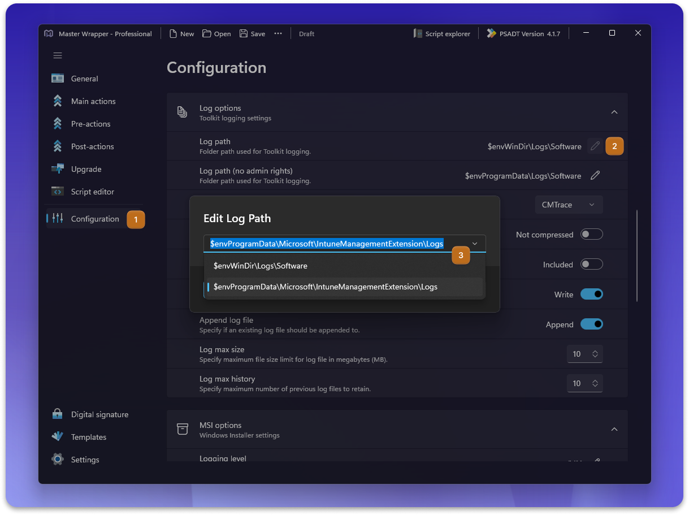Turn off the Append log file toggle
Image resolution: width=689 pixels, height=515 pixels.
[591, 324]
